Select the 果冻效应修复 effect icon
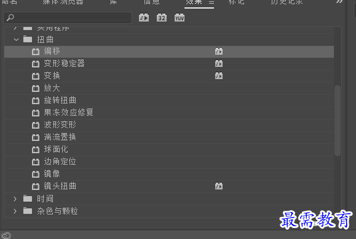 [36, 113]
